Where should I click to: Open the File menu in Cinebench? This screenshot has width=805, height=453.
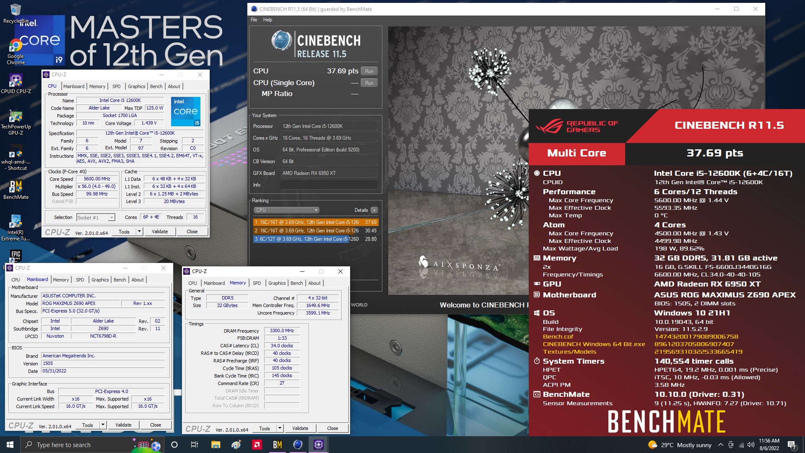point(254,20)
